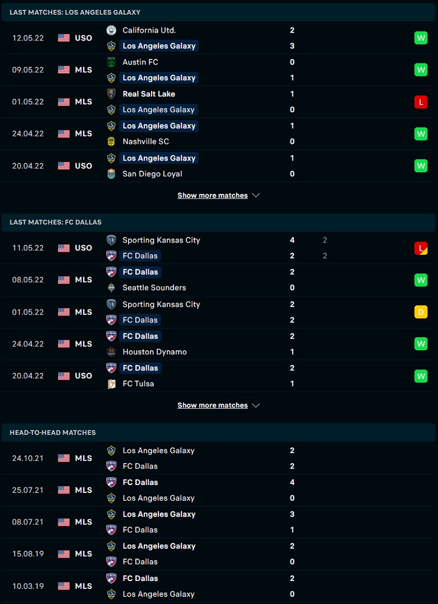Open the Last Matches: Los Angeles Galaxy header
Image resolution: width=438 pixels, height=604 pixels.
tap(218, 12)
